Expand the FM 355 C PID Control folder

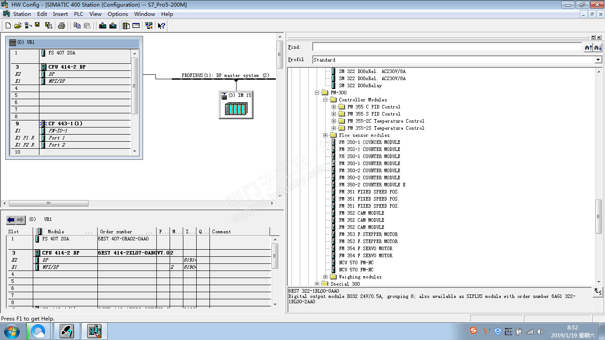coord(334,107)
